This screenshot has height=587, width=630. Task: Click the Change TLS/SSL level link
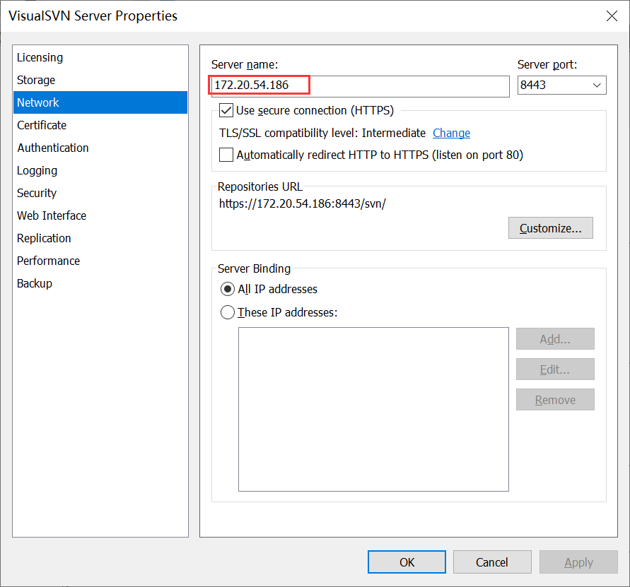point(451,133)
